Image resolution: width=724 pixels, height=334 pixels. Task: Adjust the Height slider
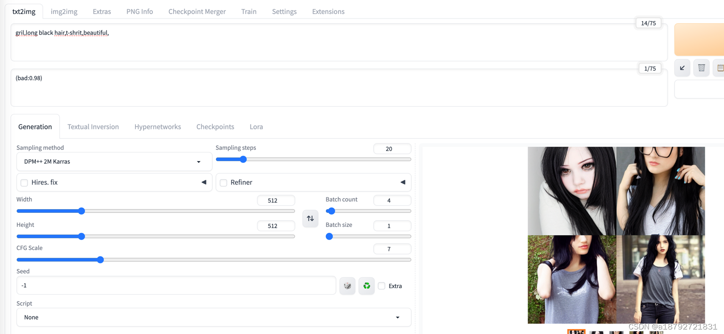pos(155,236)
